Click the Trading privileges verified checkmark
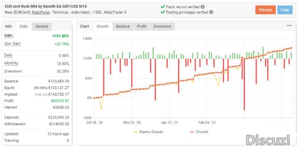This screenshot has height=150, width=297. (x=162, y=12)
